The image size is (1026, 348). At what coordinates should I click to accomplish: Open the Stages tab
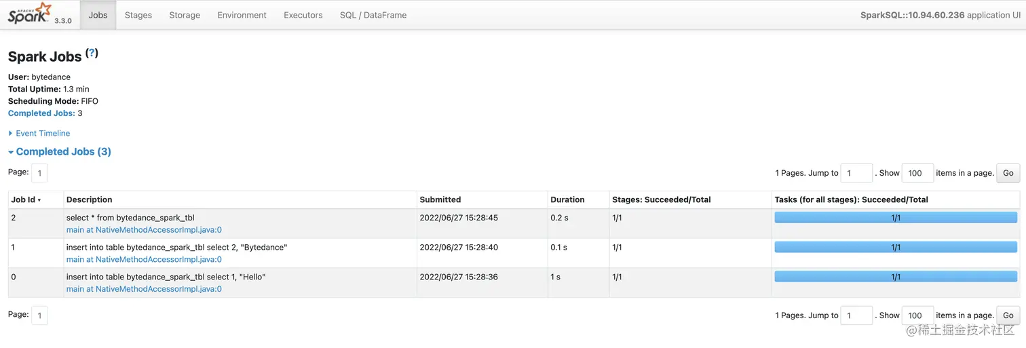(138, 15)
